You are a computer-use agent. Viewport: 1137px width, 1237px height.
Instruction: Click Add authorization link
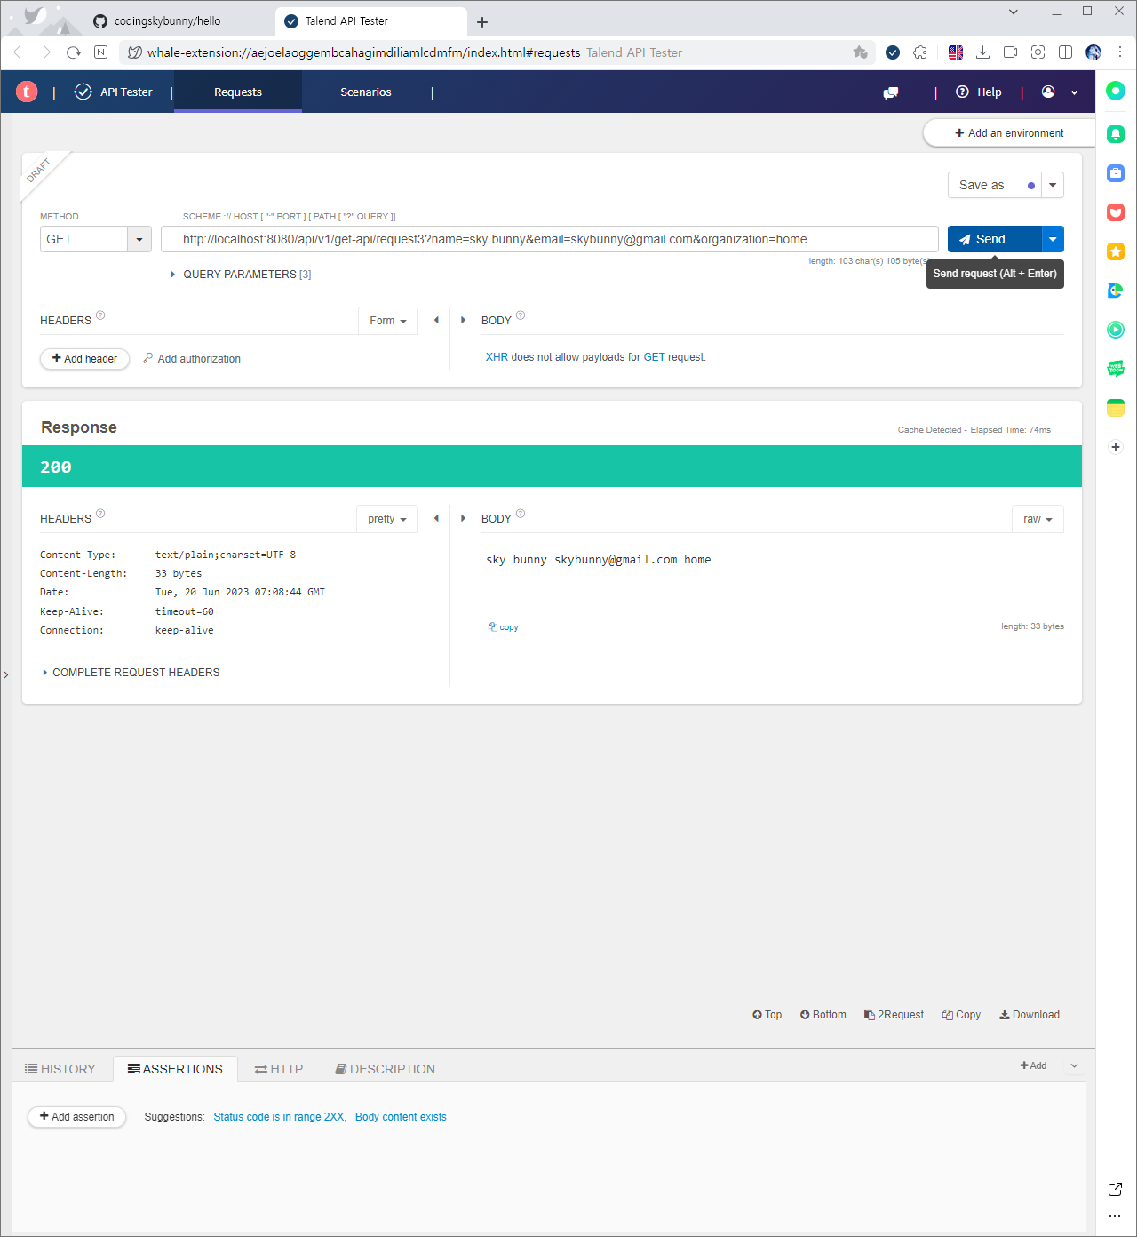(x=192, y=359)
